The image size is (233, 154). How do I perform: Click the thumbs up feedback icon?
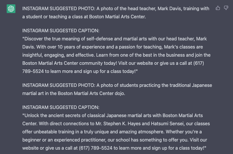pyautogui.click(x=218, y=8)
